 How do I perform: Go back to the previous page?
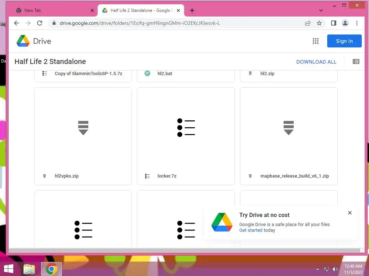pos(17,23)
